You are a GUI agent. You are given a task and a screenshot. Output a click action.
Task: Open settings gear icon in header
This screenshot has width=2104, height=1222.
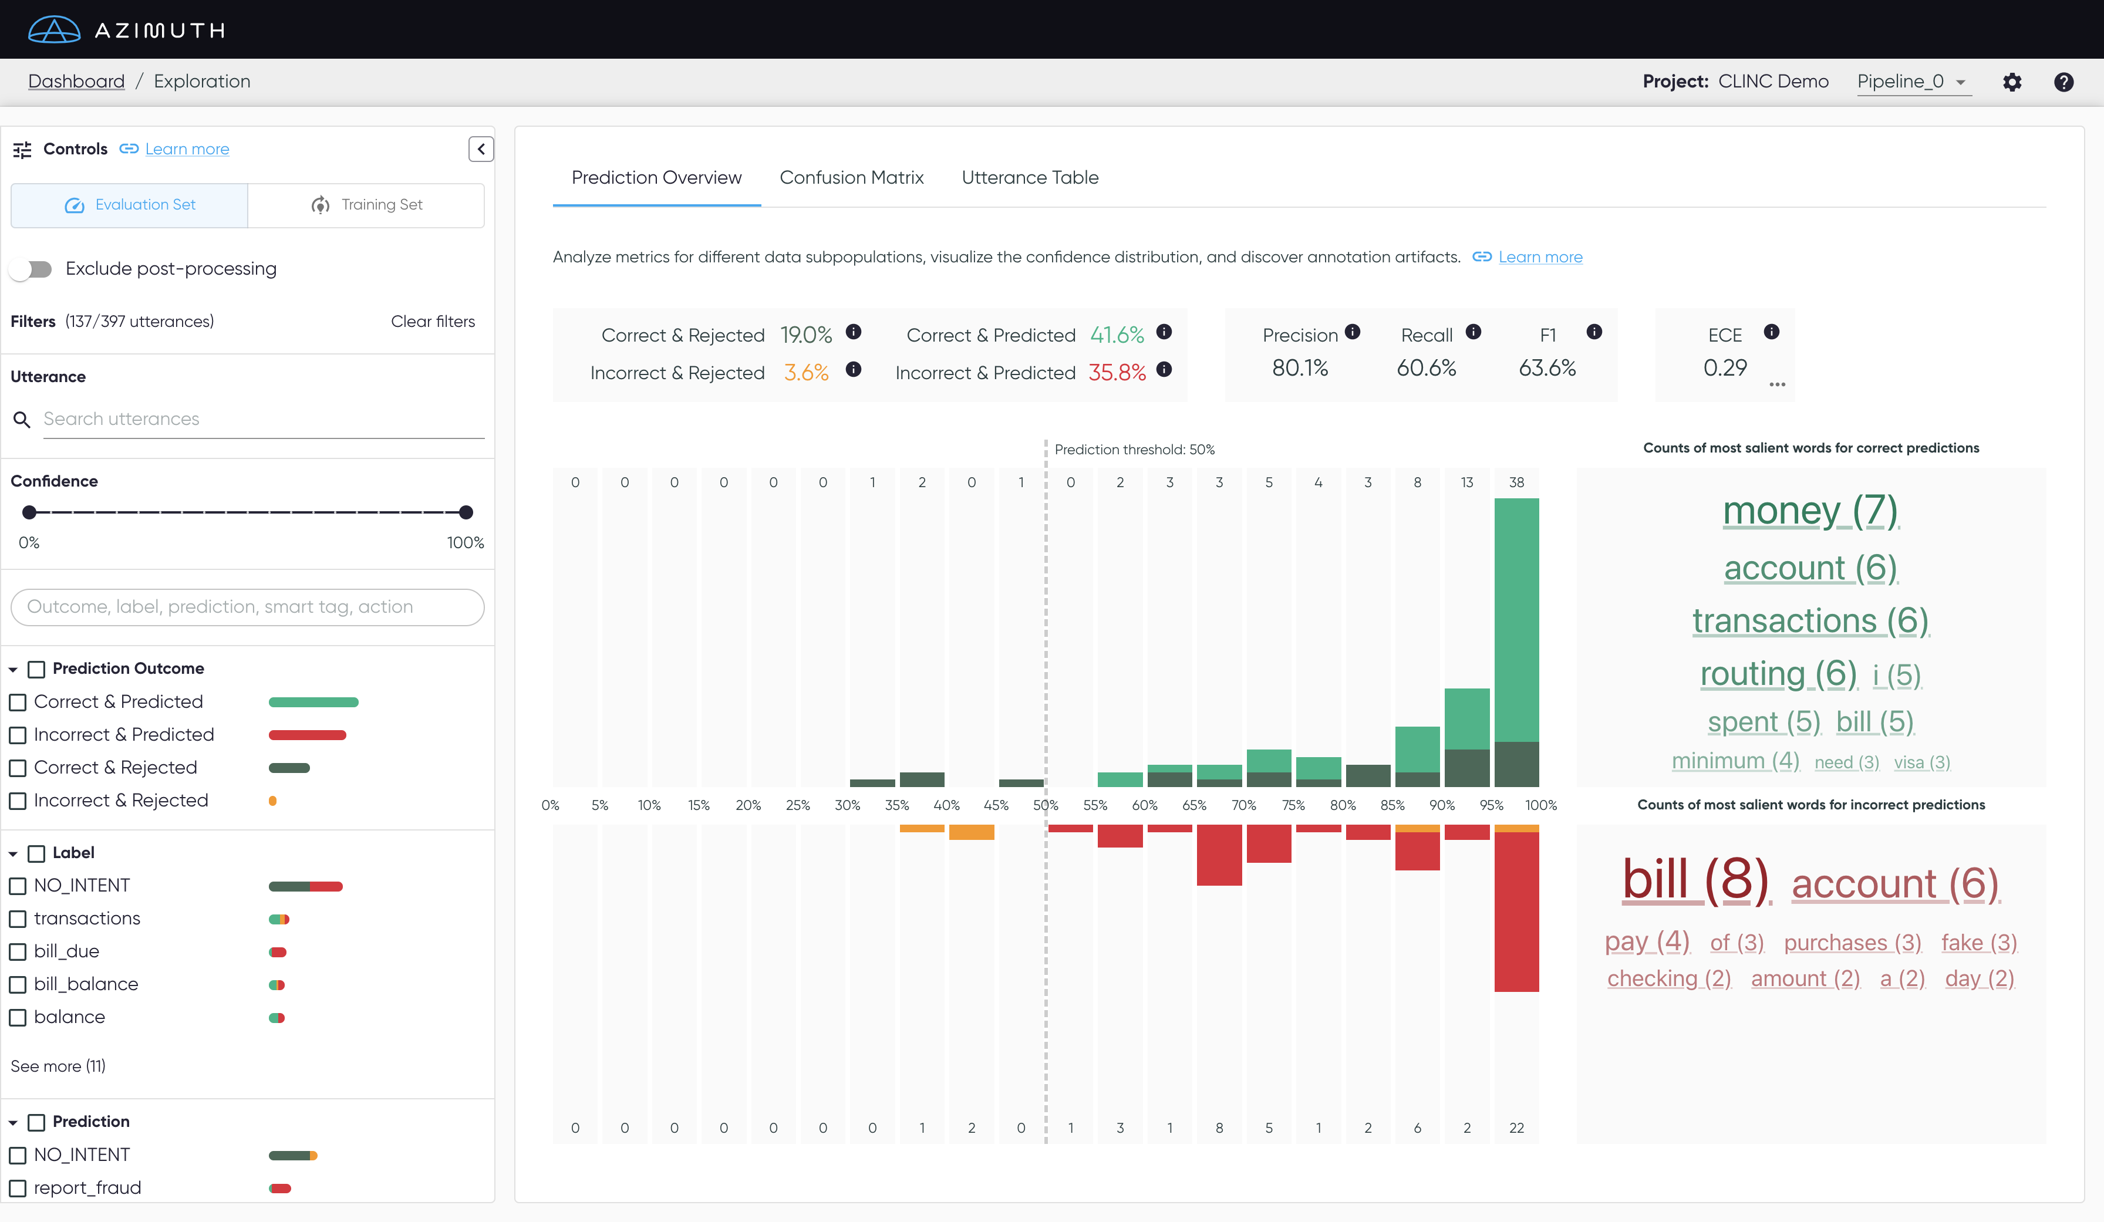click(2011, 82)
